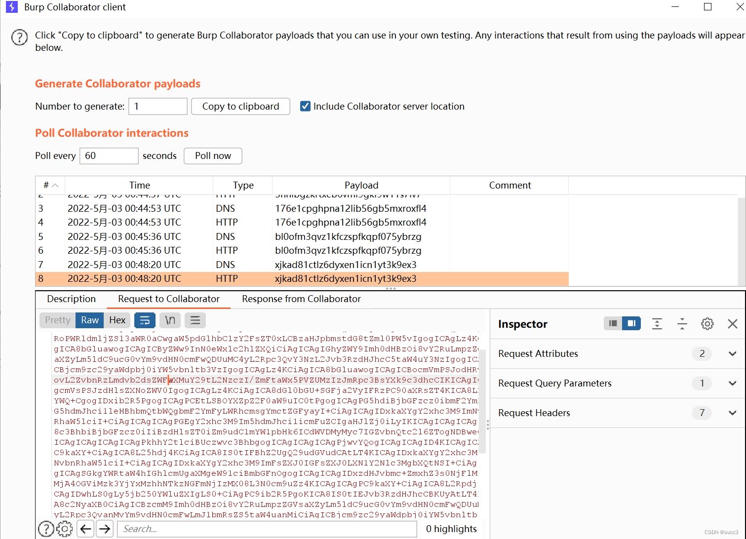Open search settings gear icon at bottom
This screenshot has height=539, width=746.
[x=65, y=529]
